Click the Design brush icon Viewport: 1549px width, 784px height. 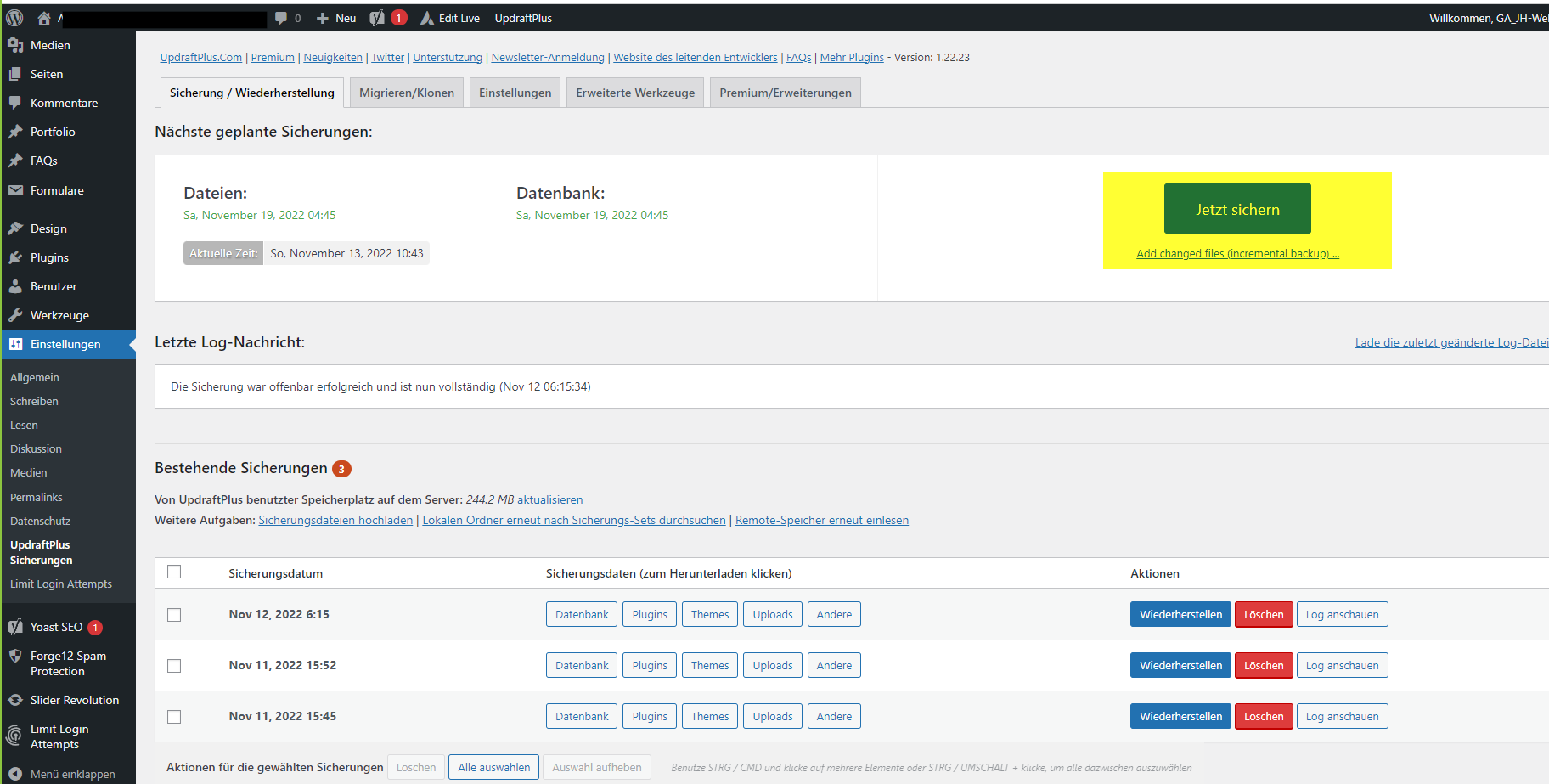click(15, 228)
